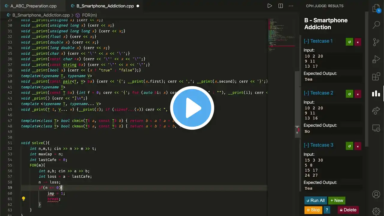384x216 pixels.
Task: Collapse Testcase 2 with its [-] toggle
Action: [x=306, y=93]
